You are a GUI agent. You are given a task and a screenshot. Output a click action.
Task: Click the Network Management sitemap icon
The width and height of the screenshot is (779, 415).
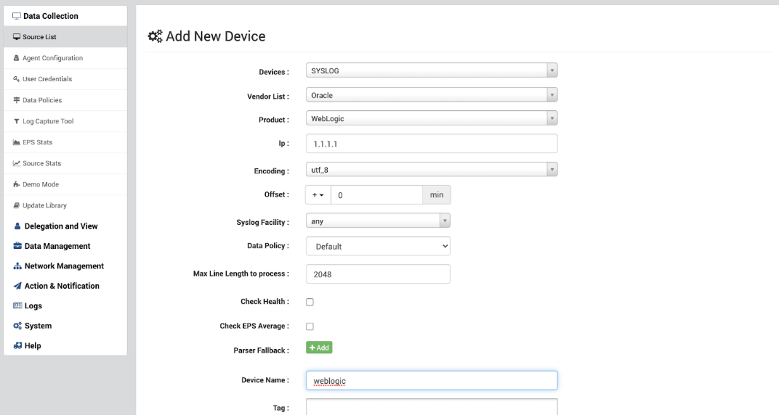click(x=17, y=266)
